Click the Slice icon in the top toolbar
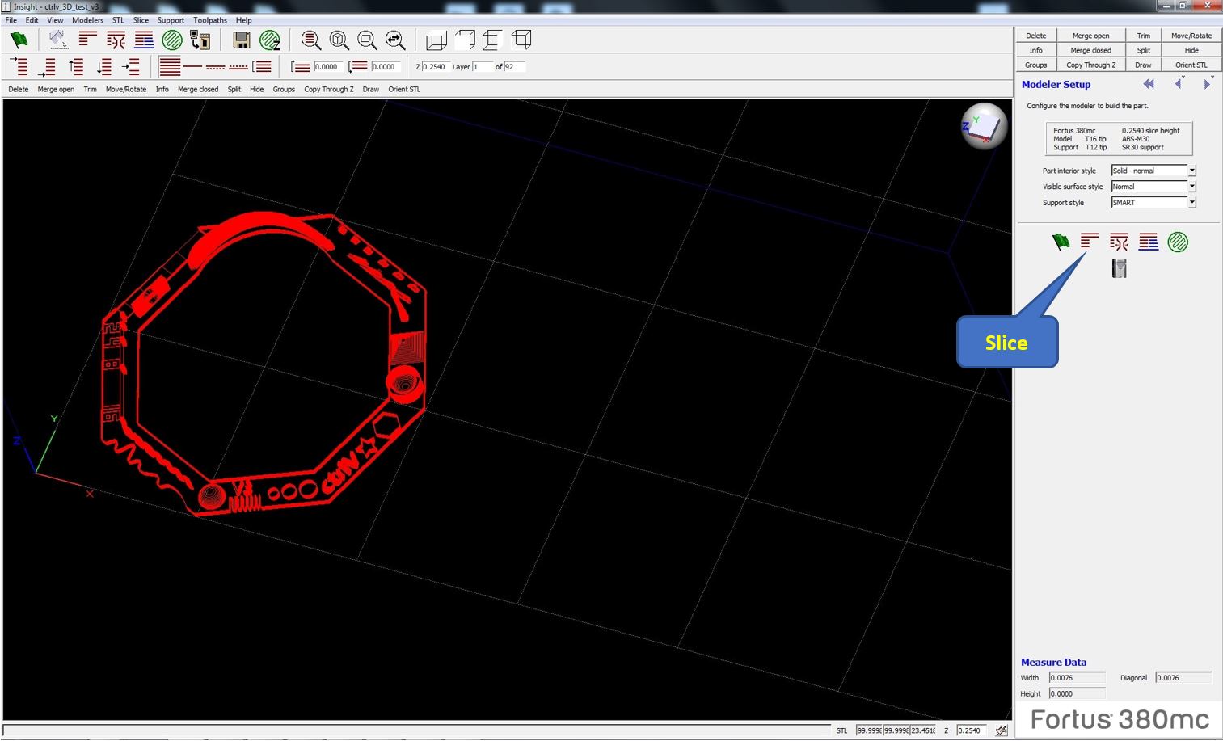This screenshot has width=1223, height=741. click(x=87, y=40)
